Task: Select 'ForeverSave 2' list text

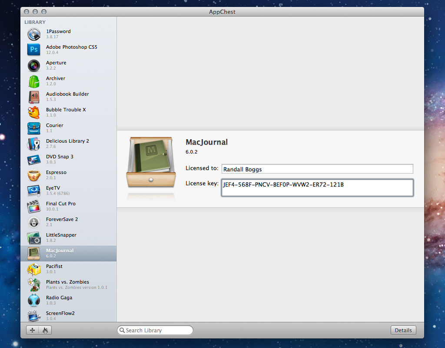Action: click(62, 219)
